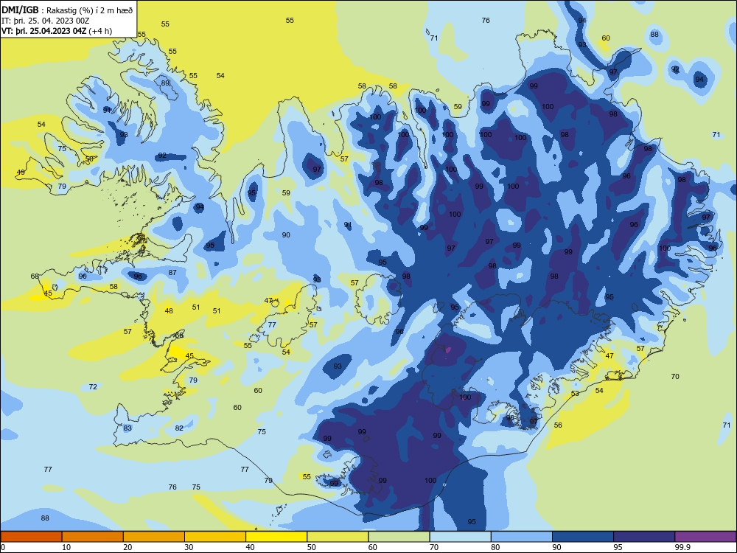Click the title 'DMI/IGB : Rakastig (%) í 2 m hæð'
Viewport: 737px width, 553px height.
click(x=67, y=10)
